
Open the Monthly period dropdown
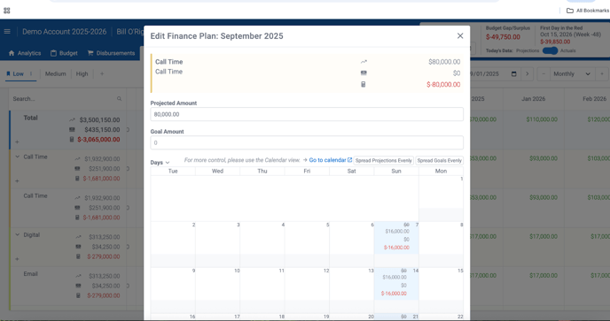point(572,73)
